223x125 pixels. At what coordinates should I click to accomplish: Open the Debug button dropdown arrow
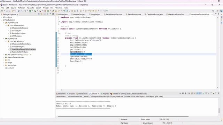point(28,11)
